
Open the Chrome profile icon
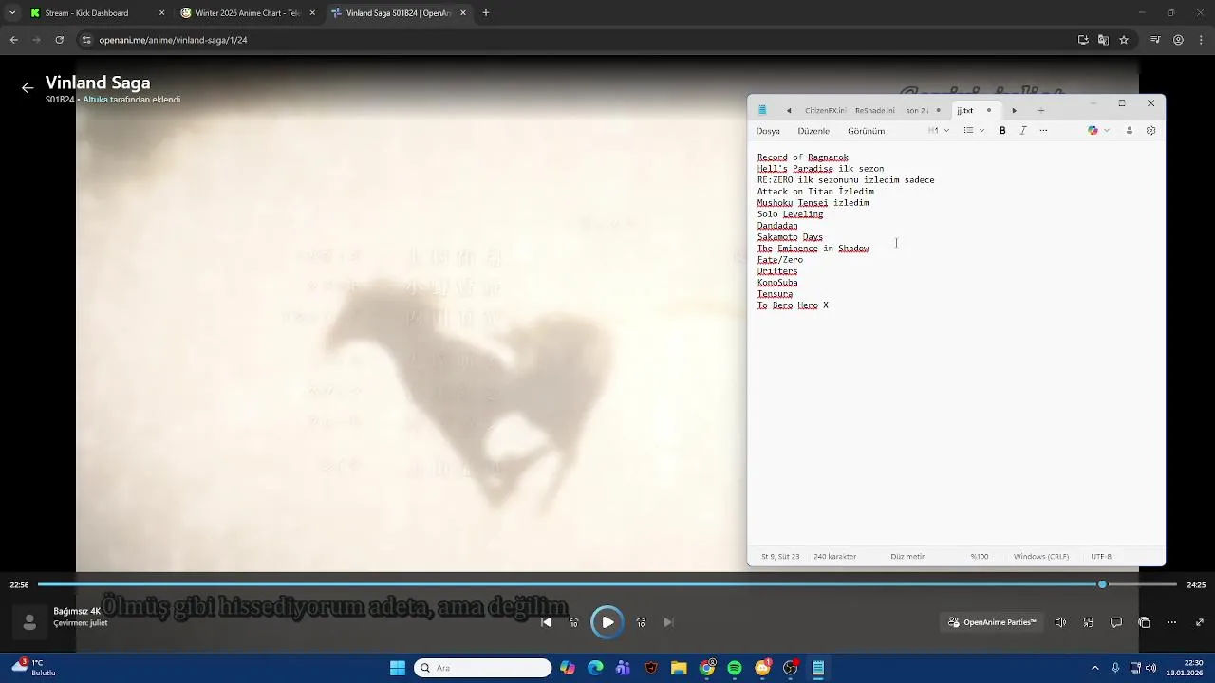coord(1178,40)
